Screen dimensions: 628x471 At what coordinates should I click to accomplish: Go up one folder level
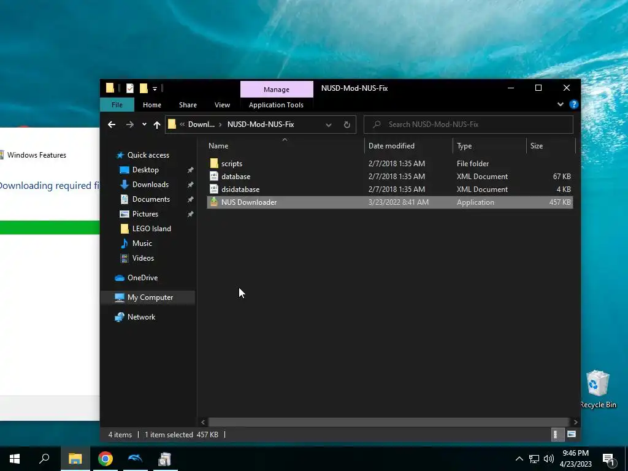click(x=157, y=124)
